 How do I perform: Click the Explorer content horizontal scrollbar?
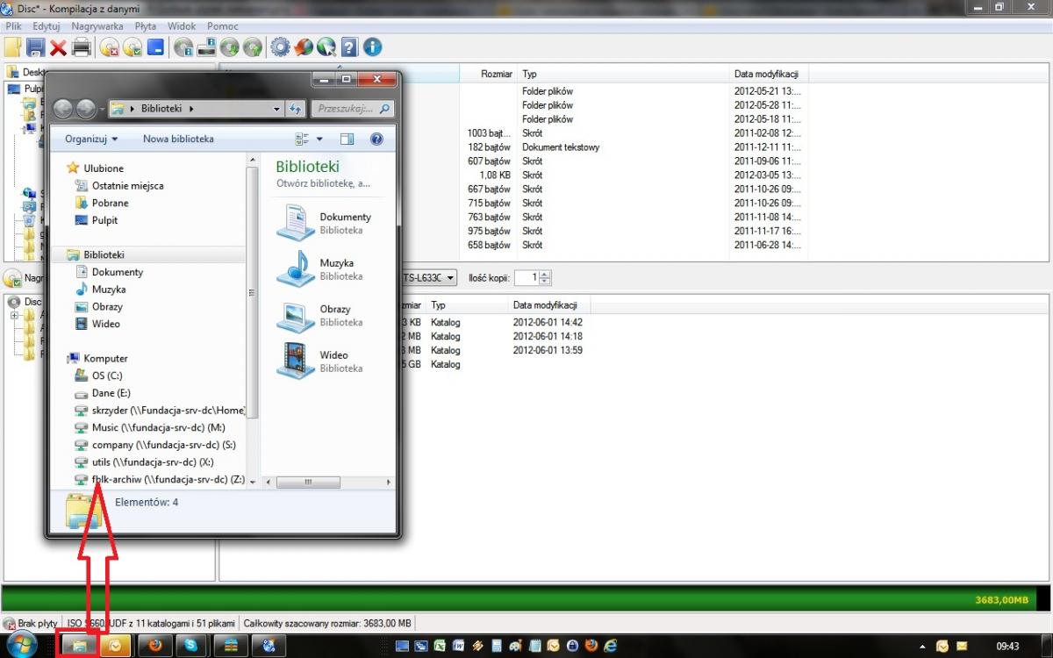point(309,482)
